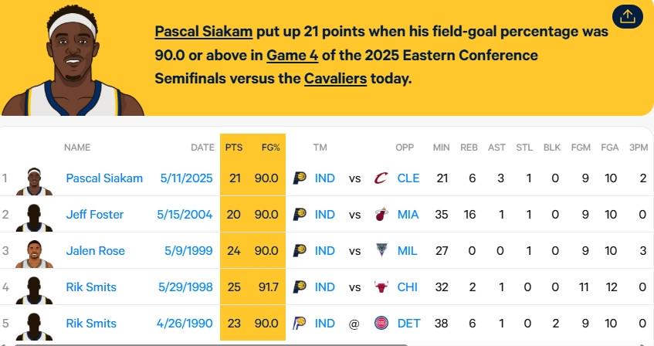Open the Cavaliers link in headline
This screenshot has width=654, height=346.
(x=335, y=79)
